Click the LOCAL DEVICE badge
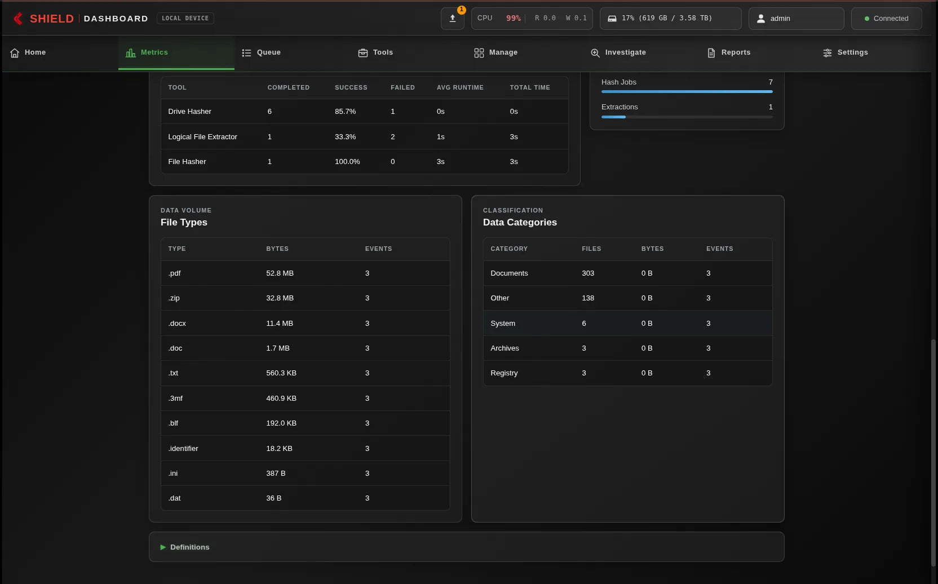 click(185, 19)
